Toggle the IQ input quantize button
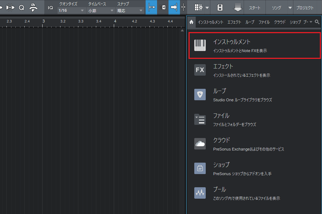The height and width of the screenshot is (214, 322). pos(50,8)
